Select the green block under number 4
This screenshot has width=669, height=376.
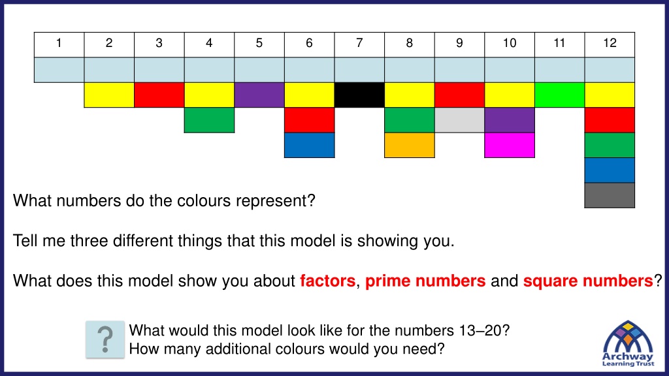(209, 120)
